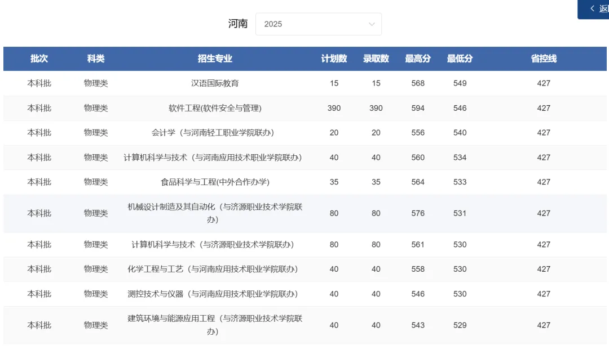Click highest score 543 for 建筑环境
This screenshot has height=346, width=609.
(x=418, y=325)
